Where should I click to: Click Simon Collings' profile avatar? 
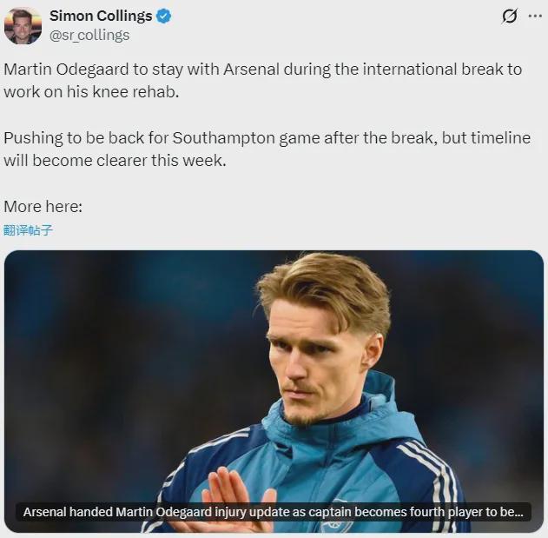pyautogui.click(x=23, y=25)
